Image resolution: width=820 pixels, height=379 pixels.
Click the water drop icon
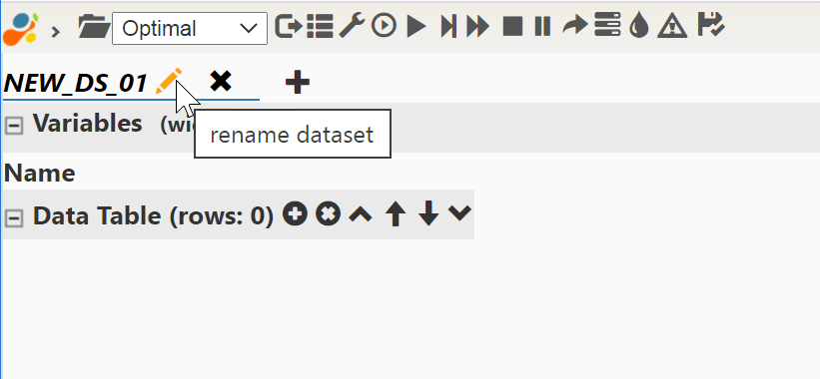tap(639, 26)
